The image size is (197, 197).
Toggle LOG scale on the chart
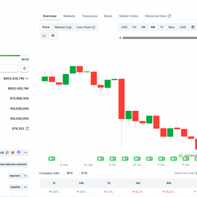pos(183,27)
